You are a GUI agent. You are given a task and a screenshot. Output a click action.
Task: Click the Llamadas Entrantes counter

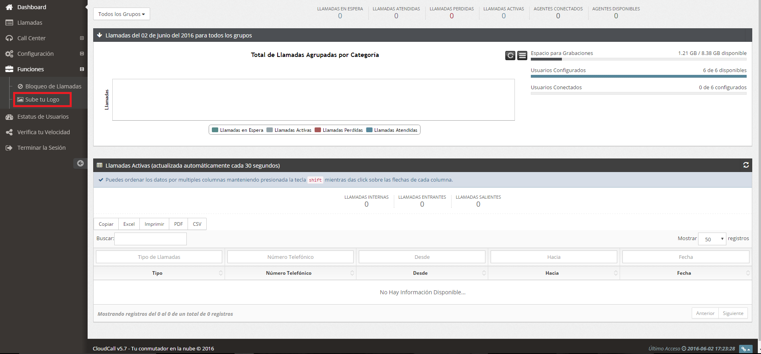click(422, 201)
